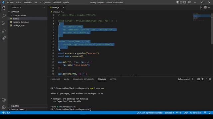This screenshot has width=213, height=119.
Task: Switch to the PROBLEMAS panel tab
Action: (x=55, y=79)
